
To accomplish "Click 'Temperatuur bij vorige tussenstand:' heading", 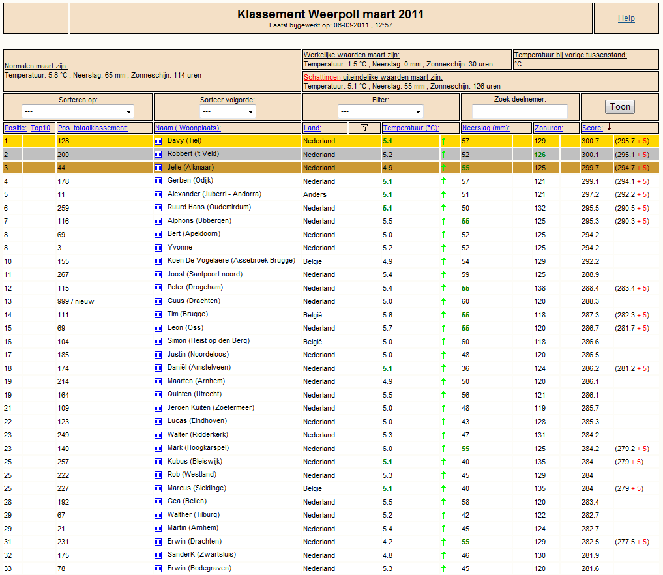I will tap(570, 55).
